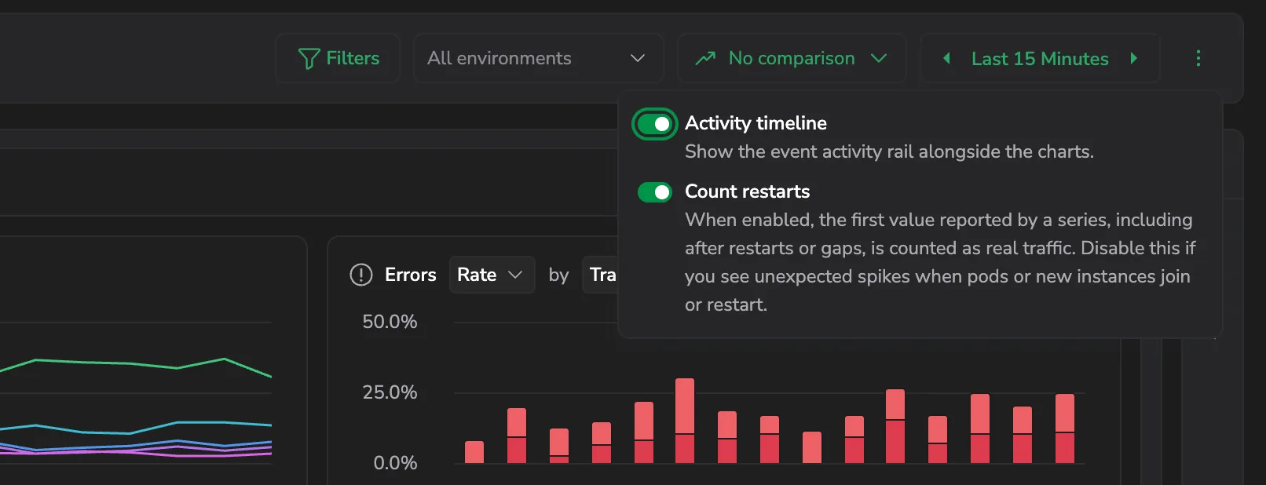Open the No comparison dropdown
Image resolution: width=1266 pixels, height=485 pixels.
pos(792,58)
